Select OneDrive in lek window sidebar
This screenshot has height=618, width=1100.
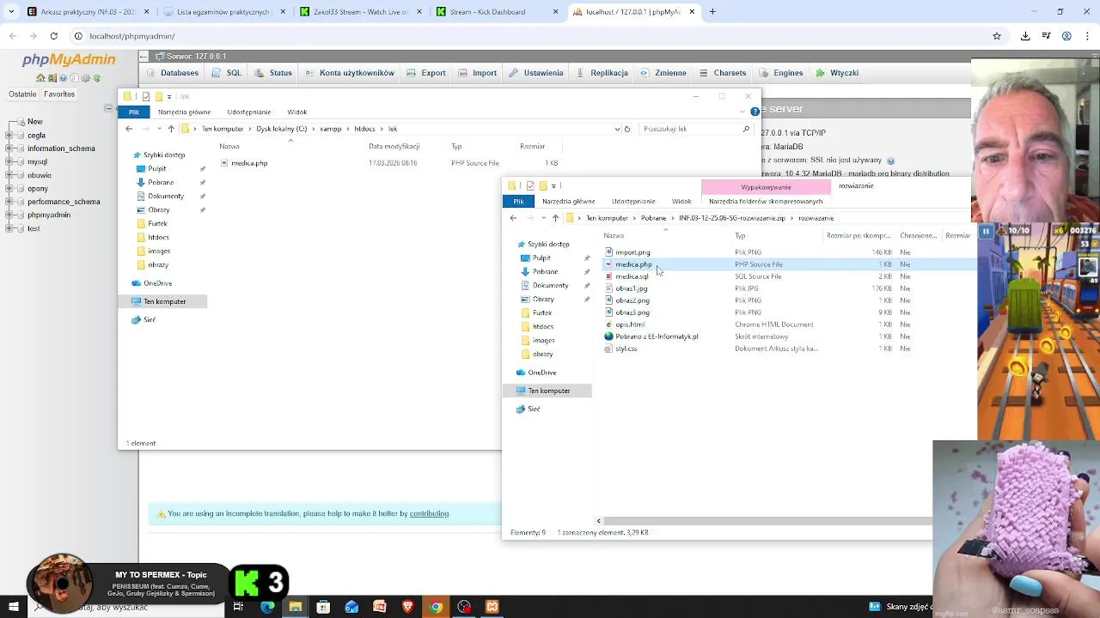pyautogui.click(x=157, y=283)
